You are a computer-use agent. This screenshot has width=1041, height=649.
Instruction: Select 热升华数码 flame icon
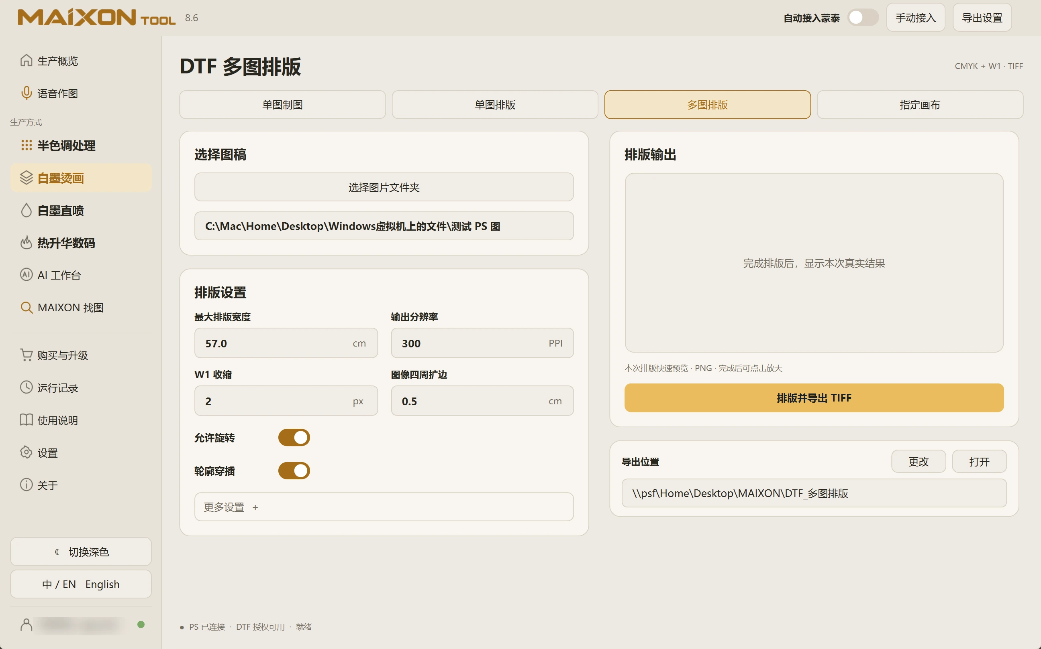coord(26,243)
